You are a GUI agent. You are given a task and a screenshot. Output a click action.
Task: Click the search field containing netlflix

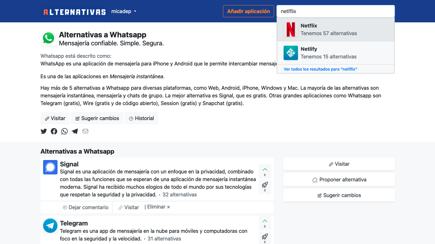point(336,11)
